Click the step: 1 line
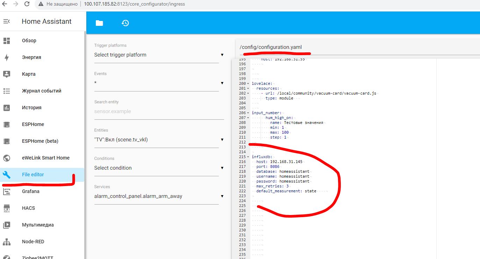The width and height of the screenshot is (480, 259). (278, 138)
